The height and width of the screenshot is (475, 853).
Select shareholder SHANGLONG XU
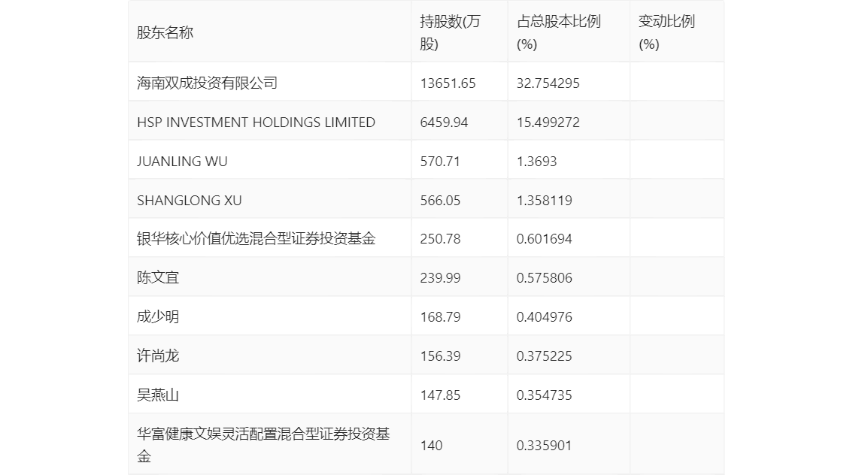[190, 201]
